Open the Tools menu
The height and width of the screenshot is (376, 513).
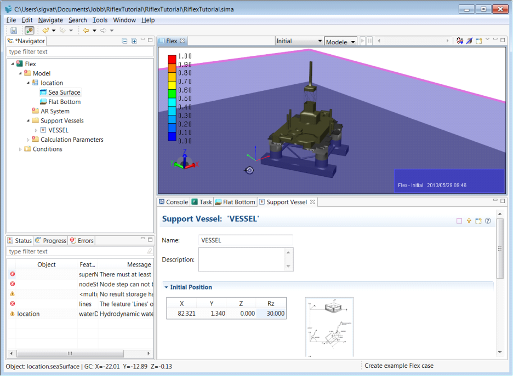point(100,20)
